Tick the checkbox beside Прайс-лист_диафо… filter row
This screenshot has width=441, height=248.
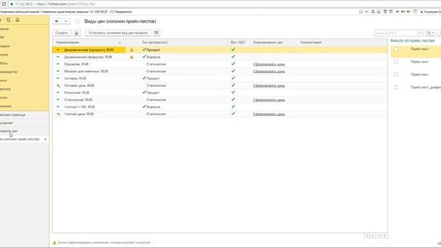point(396,87)
